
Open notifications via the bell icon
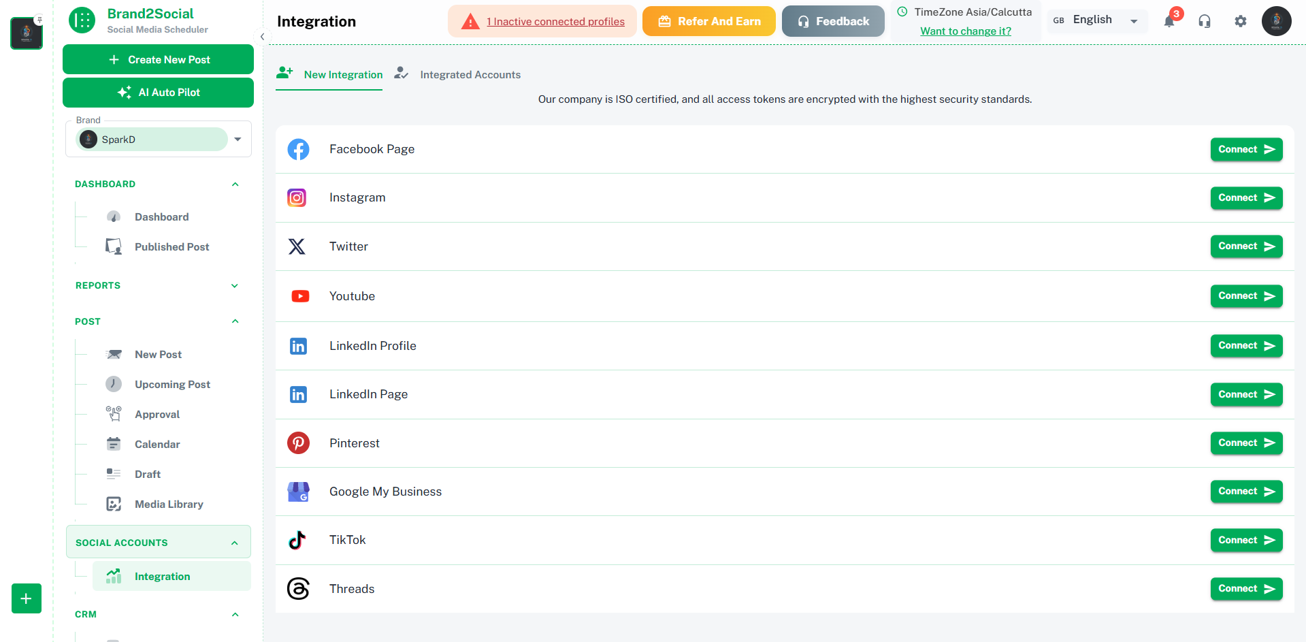click(x=1169, y=21)
